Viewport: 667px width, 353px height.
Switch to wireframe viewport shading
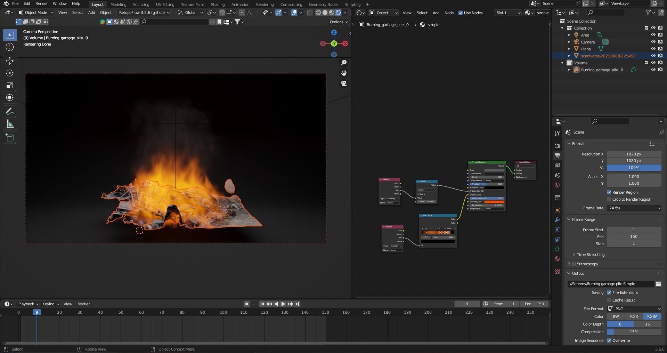(318, 13)
